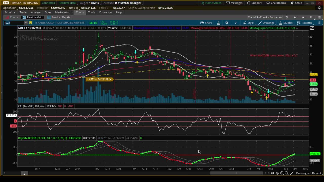
Task: Open the Tools tab
Action: pos(91,12)
